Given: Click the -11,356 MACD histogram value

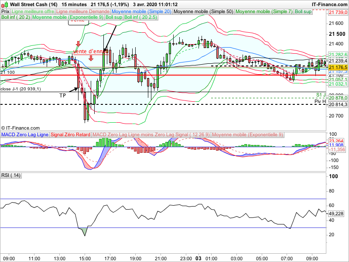Looking at the screenshot, I should click(x=337, y=149).
